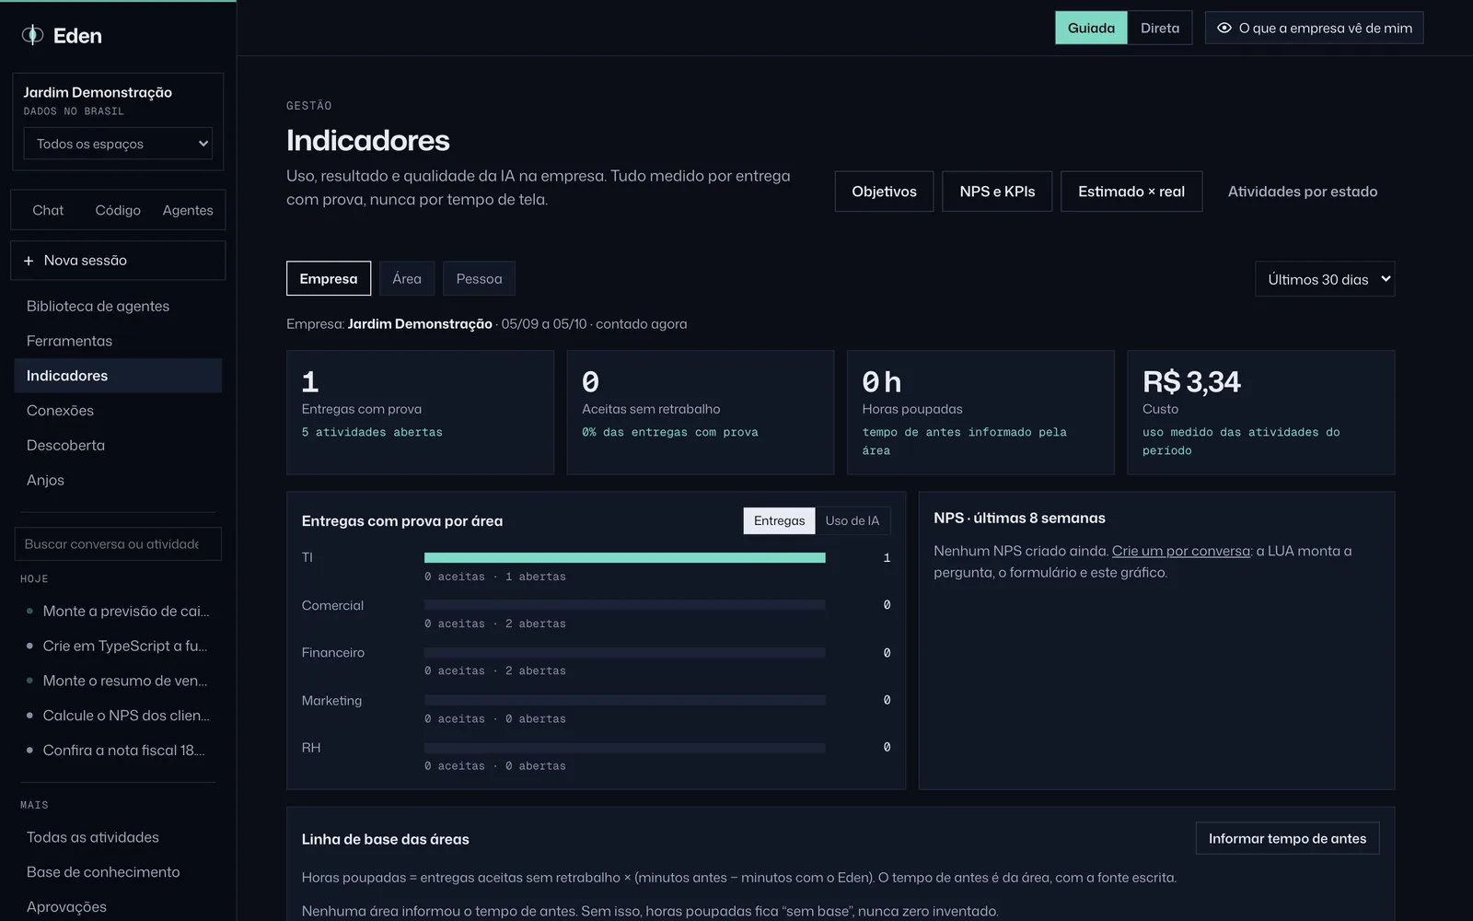This screenshot has height=921, width=1473.
Task: Open conversation Confira a nota fiscal 18...
Action: click(118, 751)
